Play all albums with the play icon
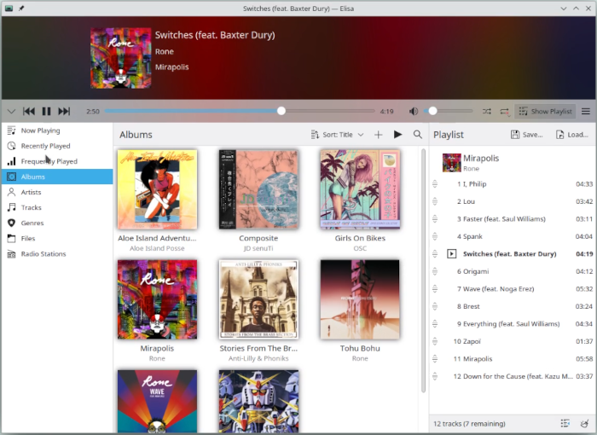 (398, 135)
